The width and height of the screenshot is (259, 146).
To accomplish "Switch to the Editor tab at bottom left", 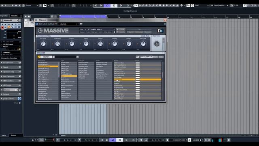I will coord(13,135).
